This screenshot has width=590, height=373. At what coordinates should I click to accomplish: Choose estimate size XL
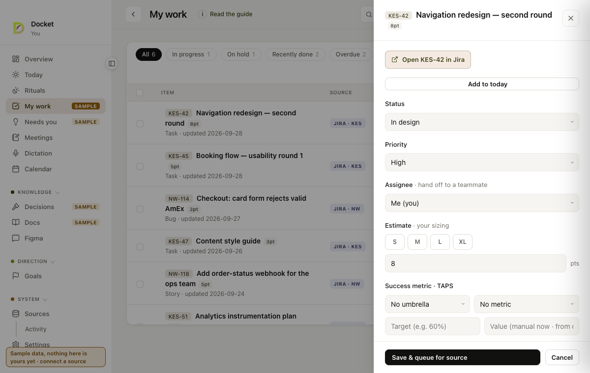[x=463, y=241]
